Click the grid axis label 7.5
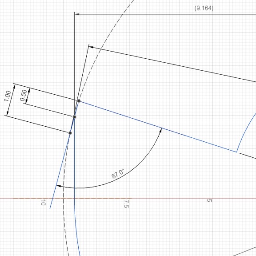The image size is (256, 256). coord(126,204)
